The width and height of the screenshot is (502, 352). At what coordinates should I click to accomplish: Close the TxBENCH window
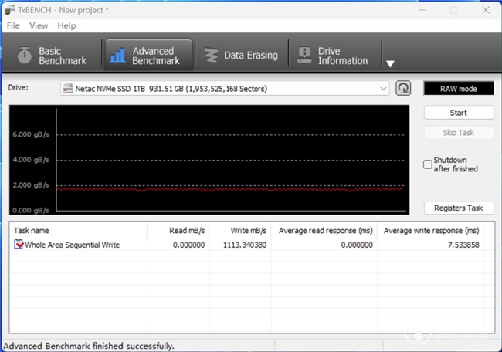[486, 10]
